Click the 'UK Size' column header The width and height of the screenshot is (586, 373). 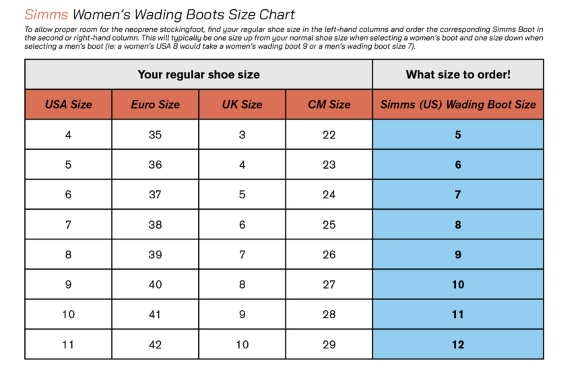(x=242, y=104)
